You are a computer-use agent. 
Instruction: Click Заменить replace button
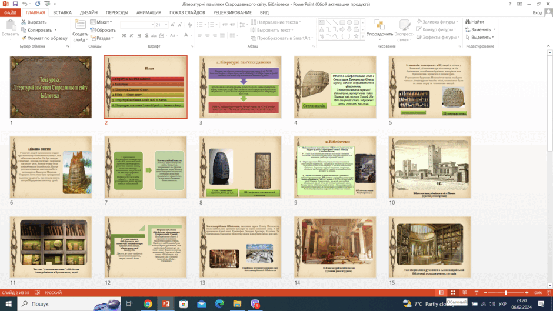pos(478,29)
